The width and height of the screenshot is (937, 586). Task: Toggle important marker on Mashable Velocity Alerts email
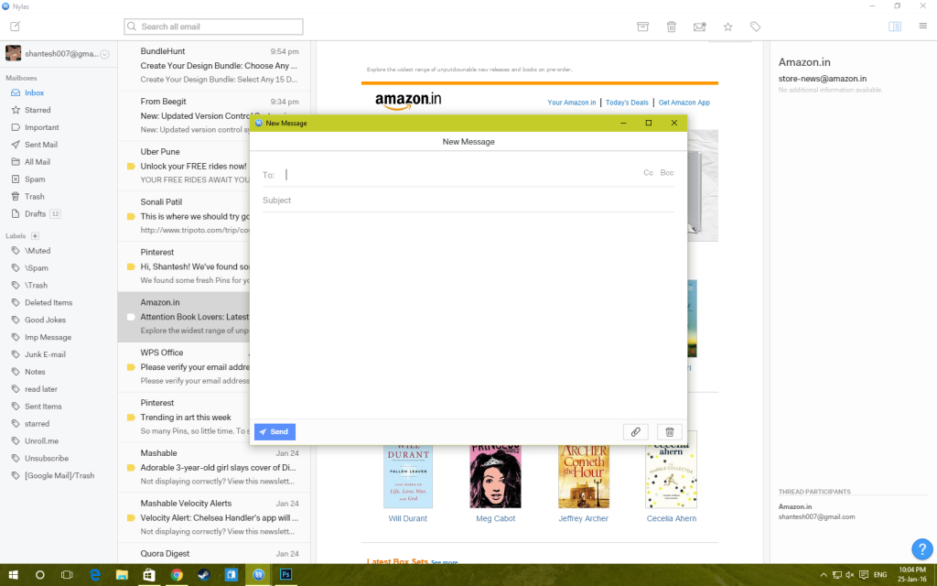tap(131, 518)
